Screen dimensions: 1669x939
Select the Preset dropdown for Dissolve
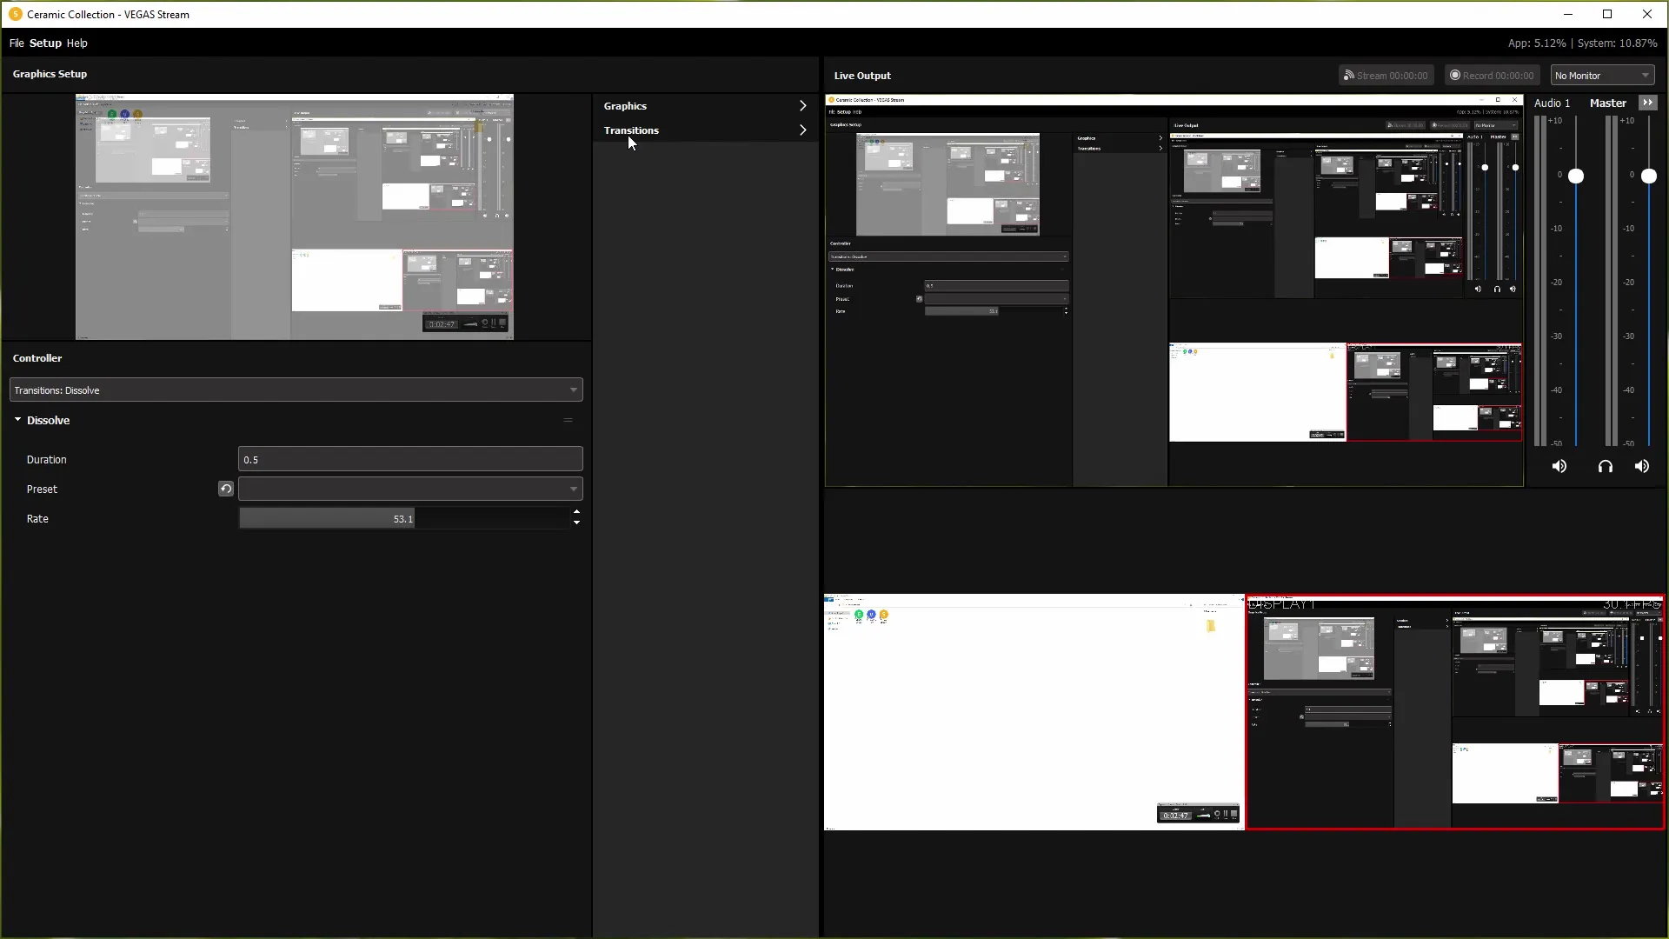(410, 489)
